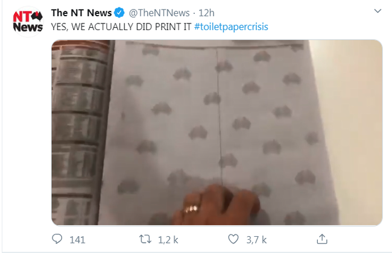
Task: Open the #toiletpapercrisis hashtag
Action: pos(231,27)
